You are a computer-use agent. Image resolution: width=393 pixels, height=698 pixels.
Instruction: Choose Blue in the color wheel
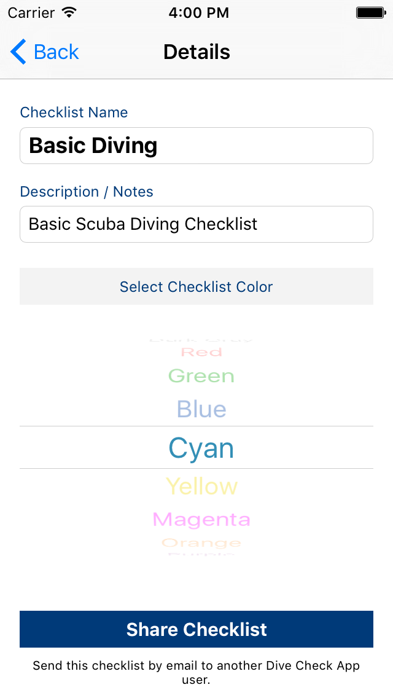pos(201,409)
